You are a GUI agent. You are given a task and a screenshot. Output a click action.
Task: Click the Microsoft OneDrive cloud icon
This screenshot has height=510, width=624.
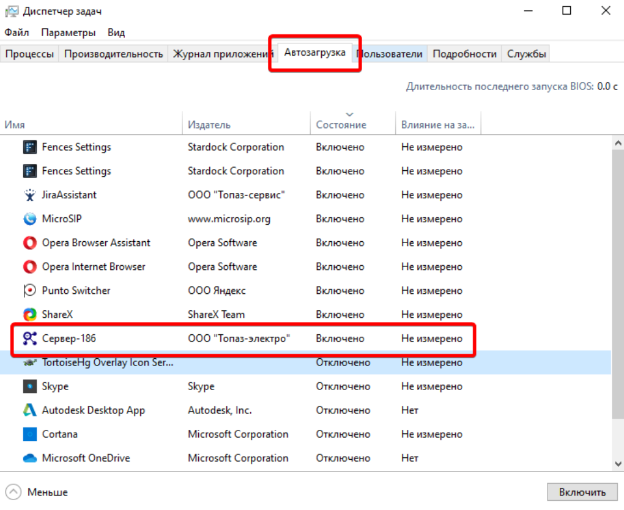[x=30, y=458]
